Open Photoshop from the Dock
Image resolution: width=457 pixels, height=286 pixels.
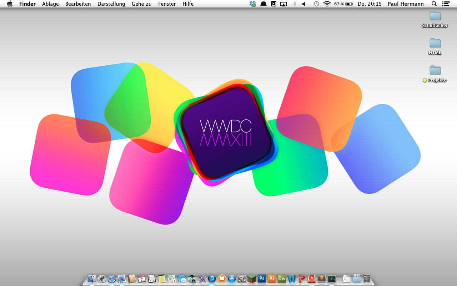pyautogui.click(x=262, y=278)
